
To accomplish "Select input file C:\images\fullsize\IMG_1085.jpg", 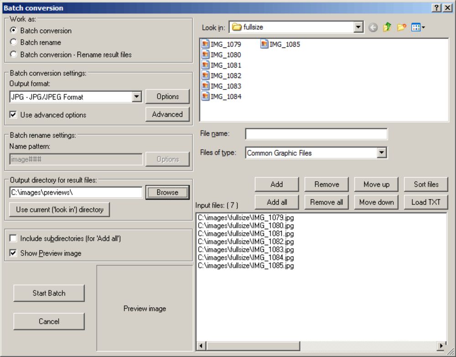I will pyautogui.click(x=246, y=266).
